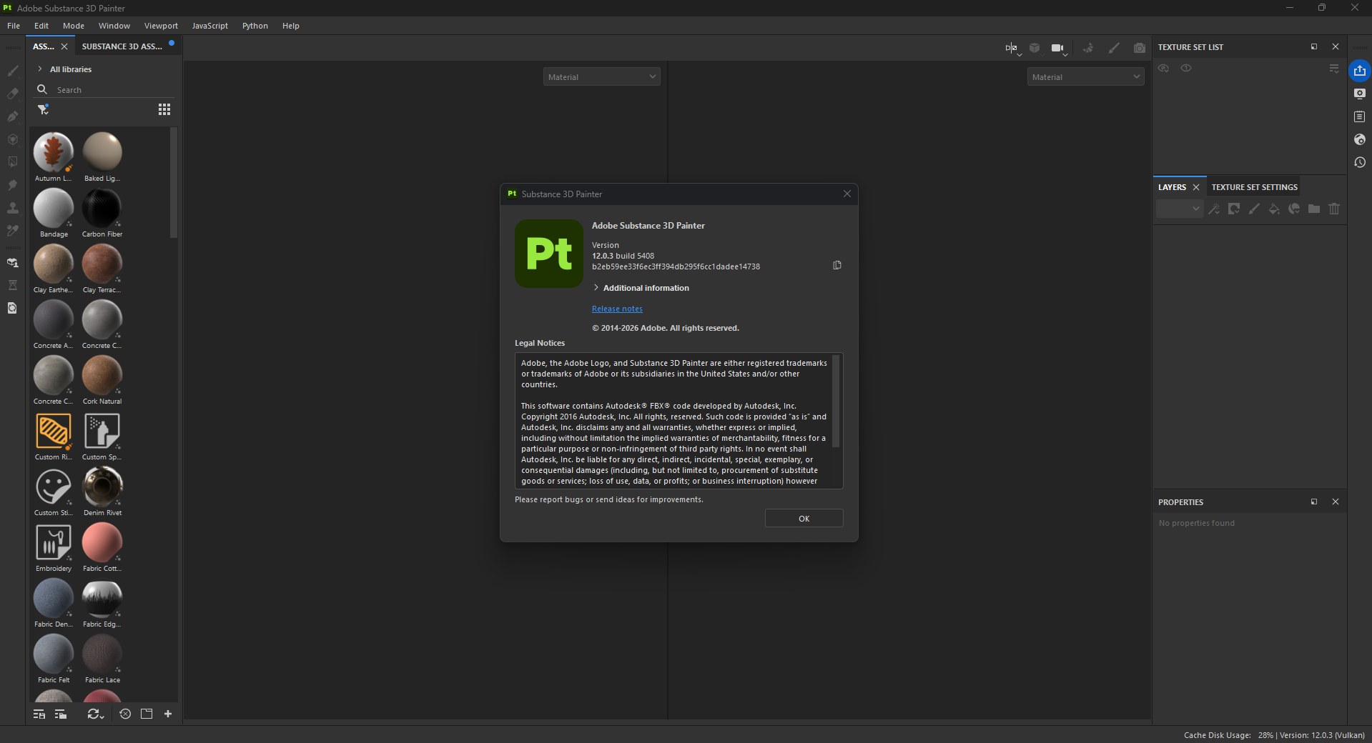Copy version info with the clipboard icon
This screenshot has height=743, width=1372.
(837, 265)
